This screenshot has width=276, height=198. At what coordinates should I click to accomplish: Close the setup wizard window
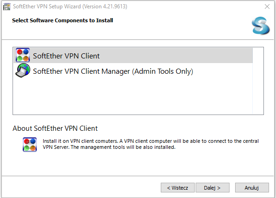[x=267, y=6]
